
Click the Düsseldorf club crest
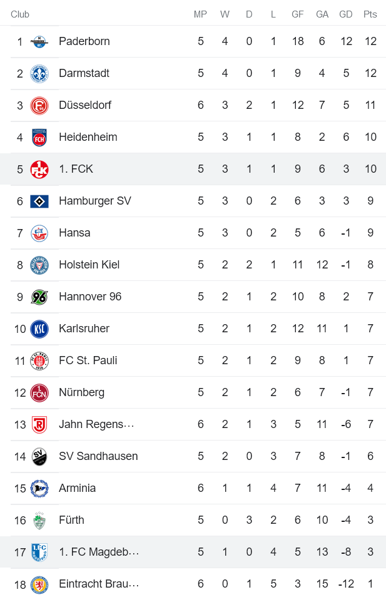[x=39, y=105]
